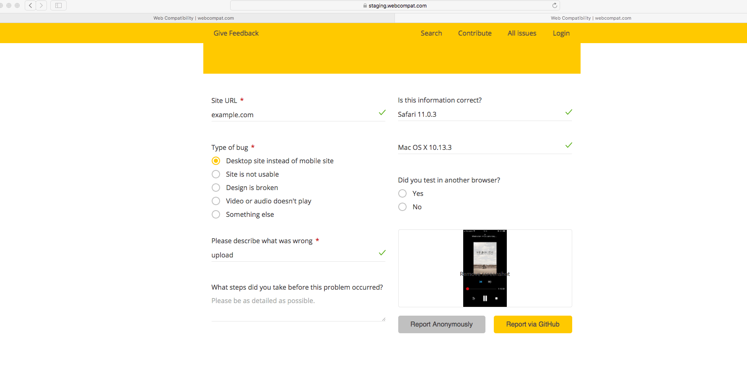Reload page using the refresh icon
This screenshot has height=373, width=747.
coord(555,5)
